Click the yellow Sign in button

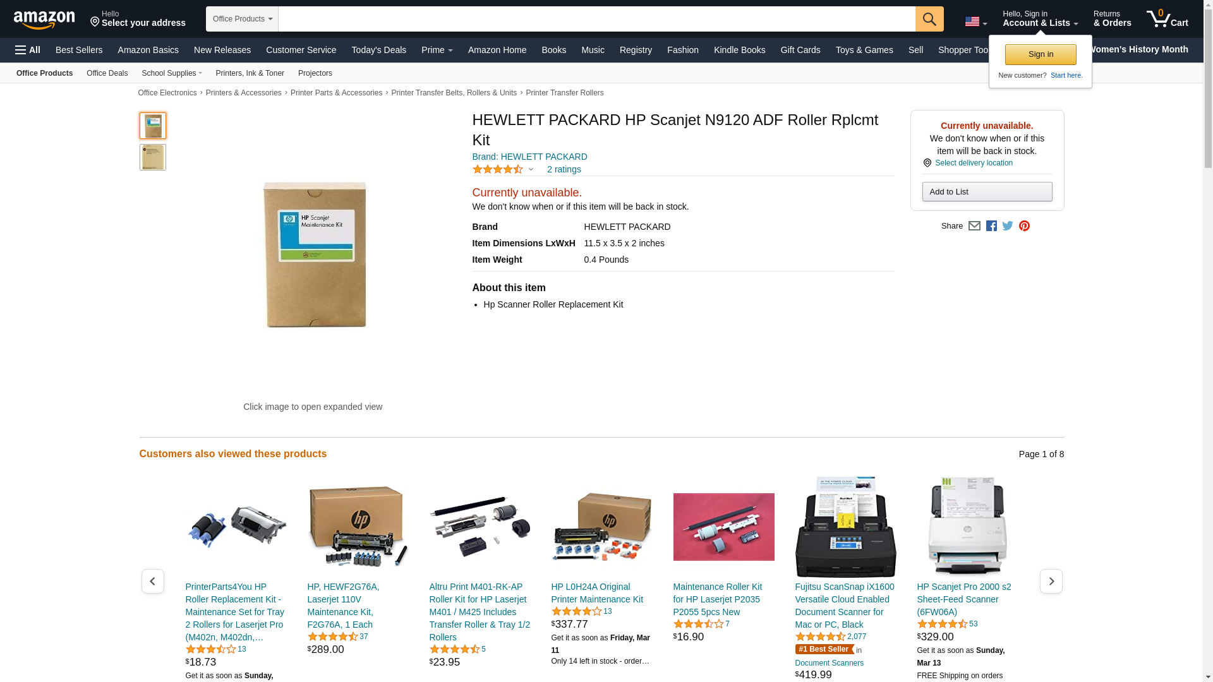click(1041, 54)
